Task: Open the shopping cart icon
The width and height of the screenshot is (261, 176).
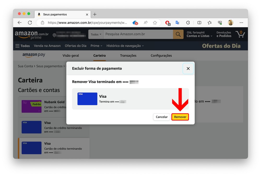Action: (x=240, y=34)
